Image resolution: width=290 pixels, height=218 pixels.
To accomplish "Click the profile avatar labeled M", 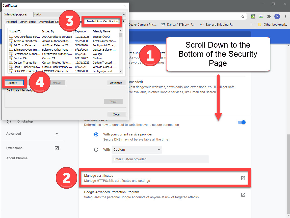I will point(277,16).
